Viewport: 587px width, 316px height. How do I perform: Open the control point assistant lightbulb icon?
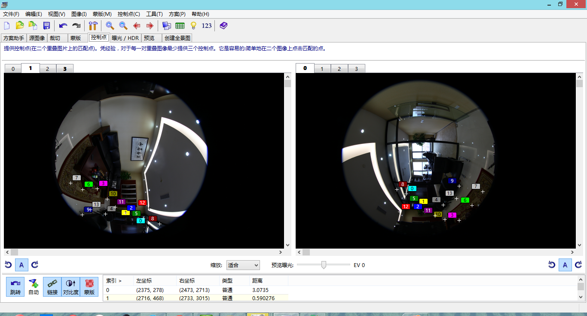[x=193, y=26]
